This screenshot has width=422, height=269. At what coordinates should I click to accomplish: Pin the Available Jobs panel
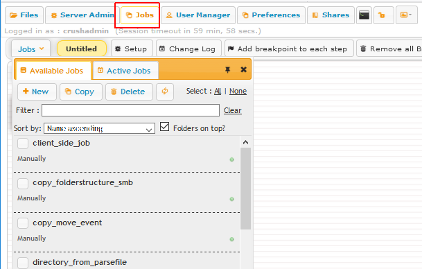point(227,70)
